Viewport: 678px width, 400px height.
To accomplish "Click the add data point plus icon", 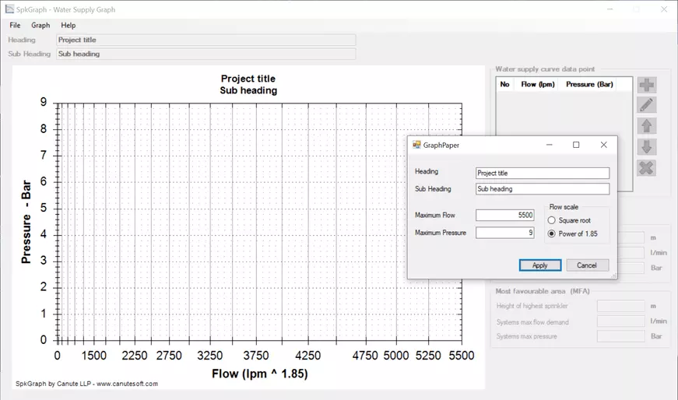I will pos(646,85).
